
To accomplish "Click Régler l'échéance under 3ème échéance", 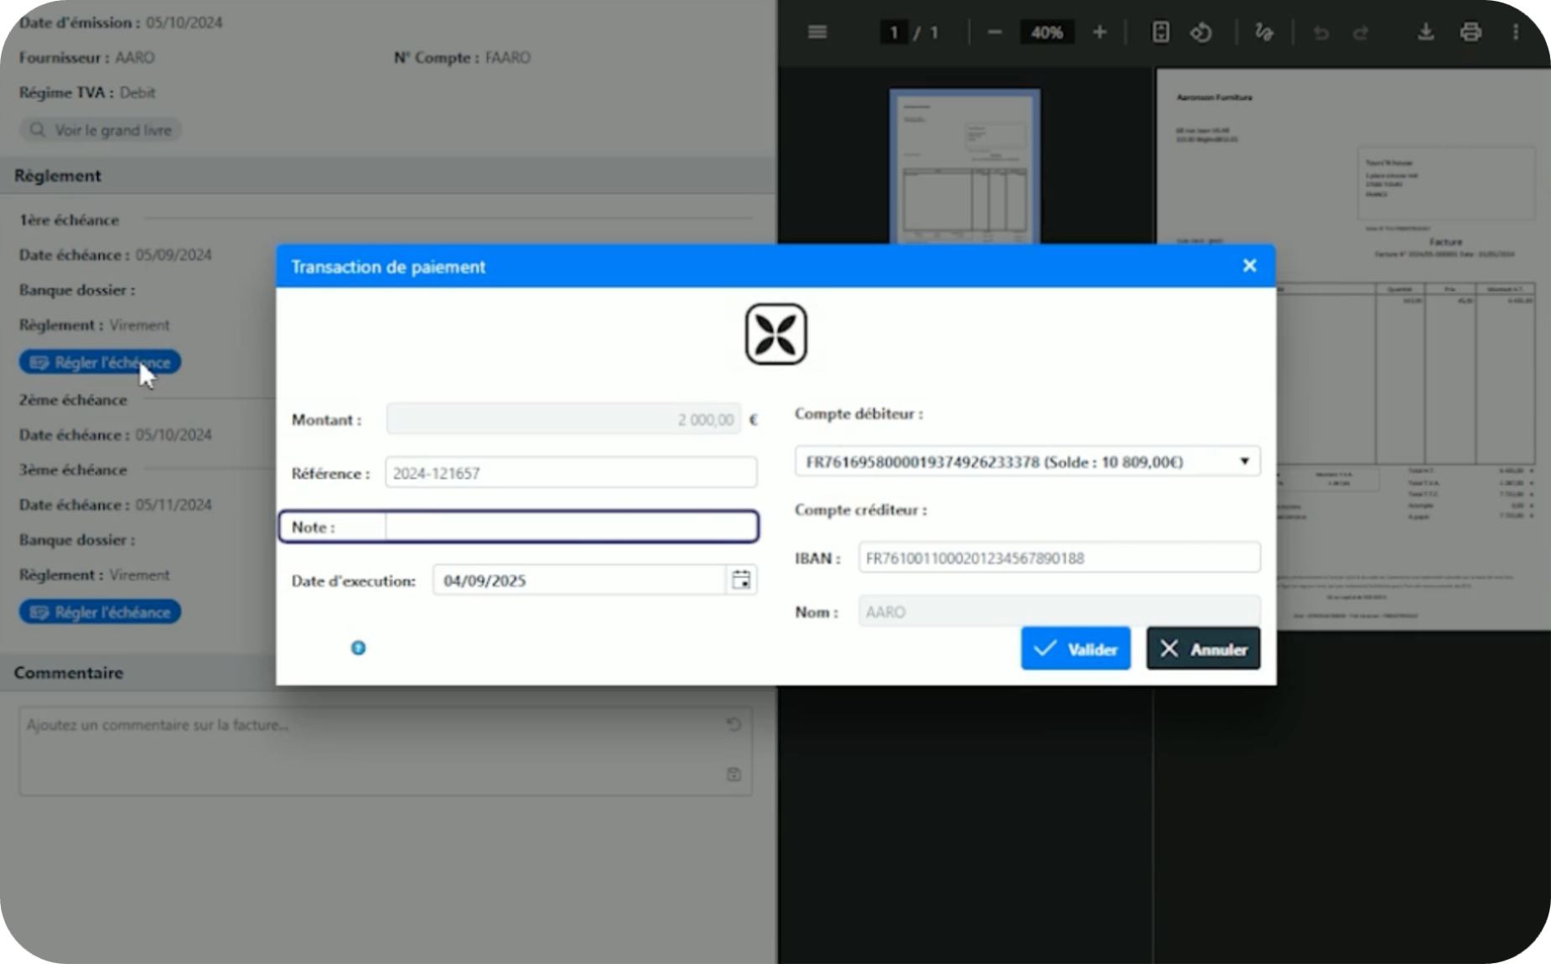I will (x=100, y=612).
